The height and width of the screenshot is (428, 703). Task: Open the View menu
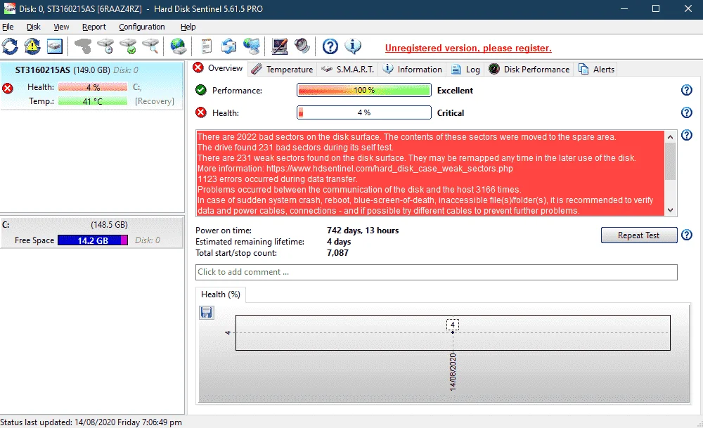click(61, 27)
